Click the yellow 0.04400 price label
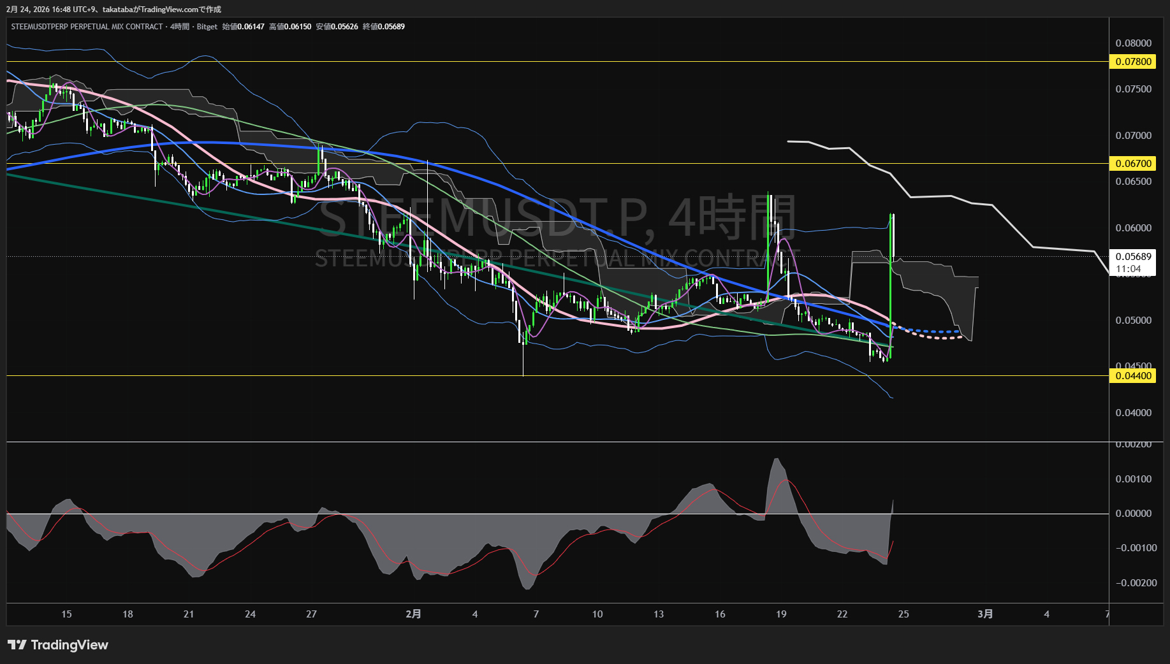The image size is (1170, 664). pyautogui.click(x=1133, y=376)
